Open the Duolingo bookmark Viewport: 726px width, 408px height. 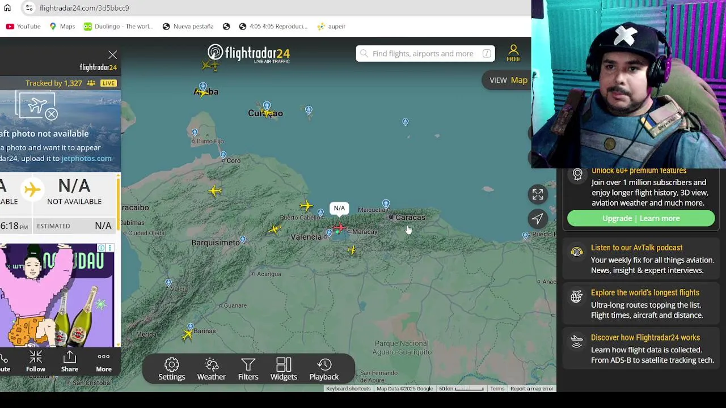coord(119,26)
